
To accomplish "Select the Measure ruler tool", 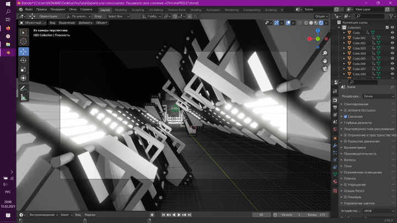I will tap(23, 97).
